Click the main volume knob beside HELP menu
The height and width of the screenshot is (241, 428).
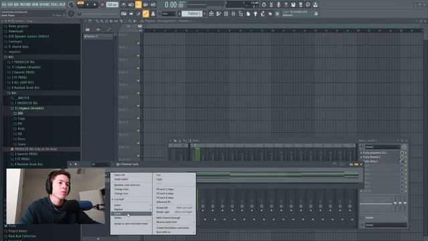coord(72,5)
